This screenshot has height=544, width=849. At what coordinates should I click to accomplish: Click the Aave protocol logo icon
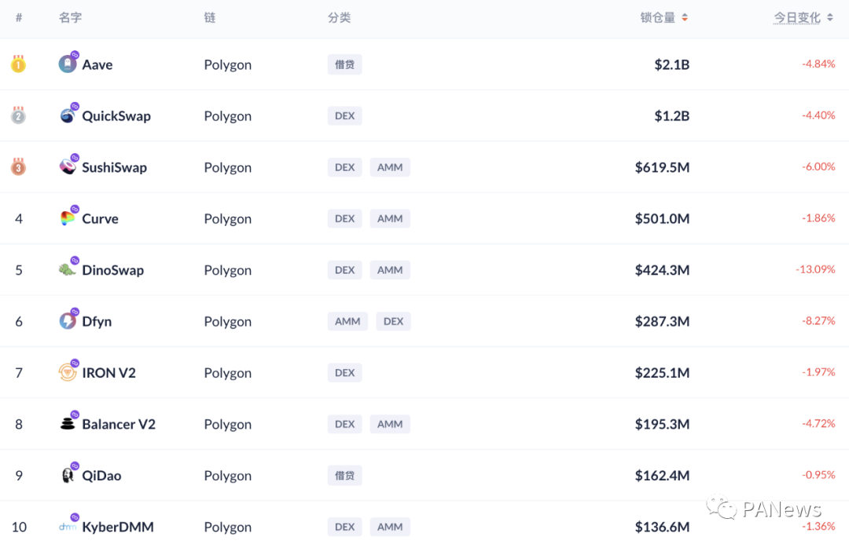coord(68,64)
